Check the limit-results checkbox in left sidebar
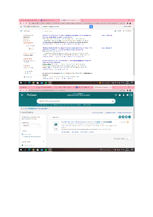This screenshot has height=217, width=153. point(22,117)
